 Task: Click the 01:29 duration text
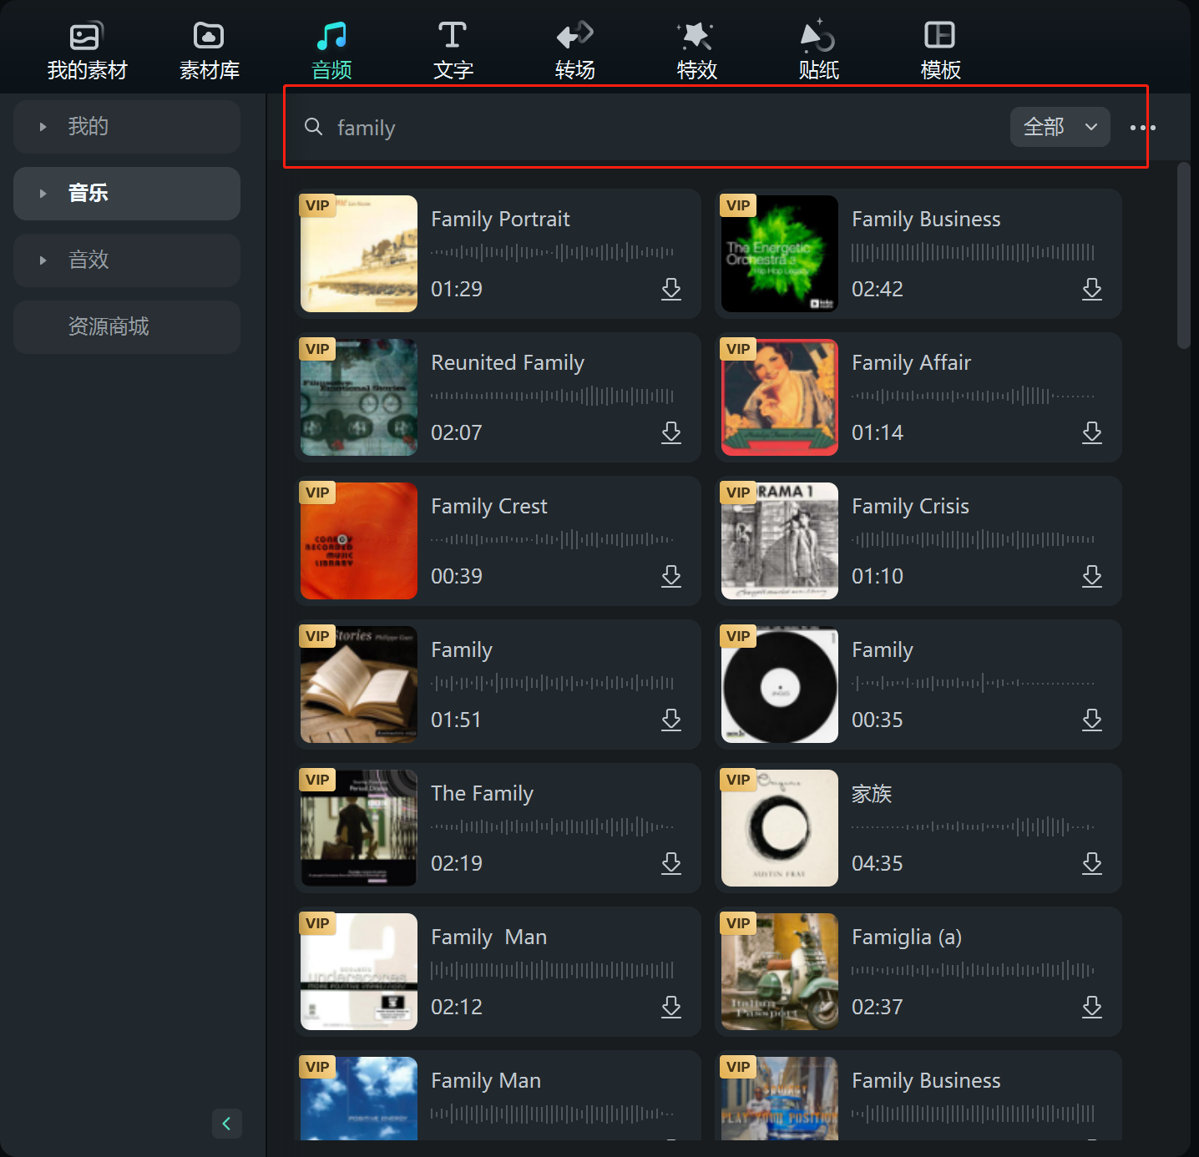tap(457, 289)
